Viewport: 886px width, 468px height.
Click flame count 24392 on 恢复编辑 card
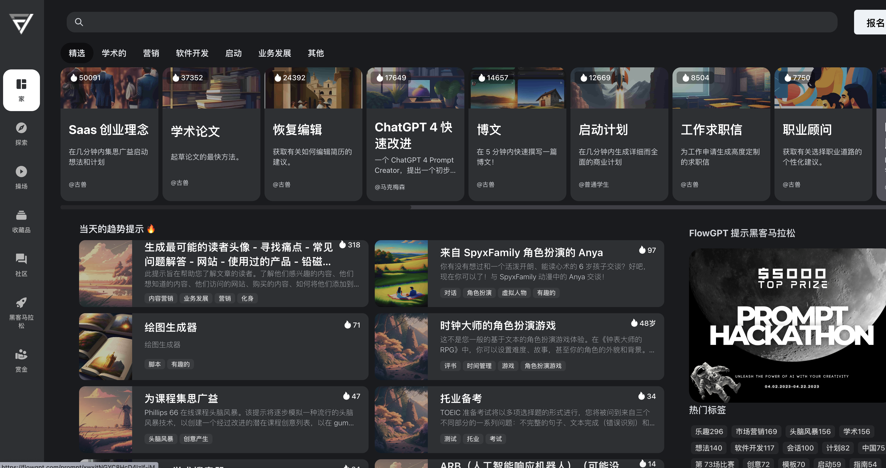[x=290, y=78]
